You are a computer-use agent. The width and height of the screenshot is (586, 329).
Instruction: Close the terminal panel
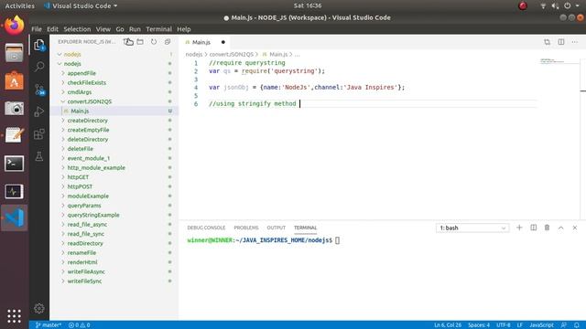coord(575,228)
